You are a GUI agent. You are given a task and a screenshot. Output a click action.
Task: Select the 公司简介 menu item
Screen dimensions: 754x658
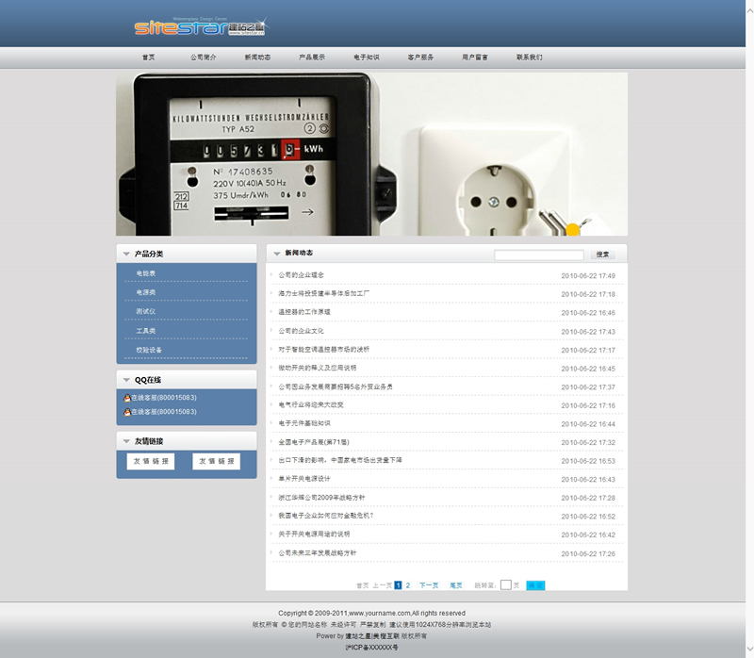coord(204,58)
